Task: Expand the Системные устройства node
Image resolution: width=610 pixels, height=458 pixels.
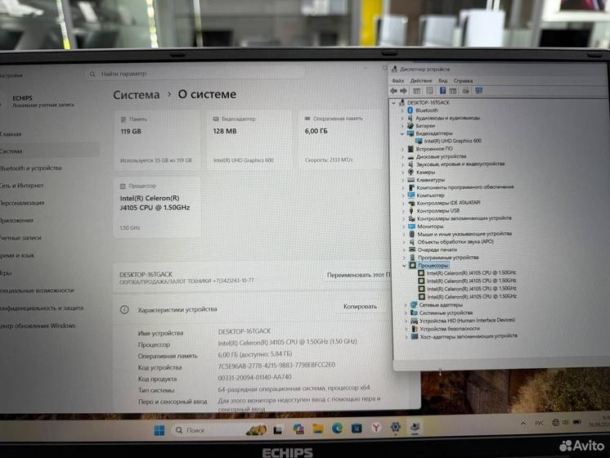Action: point(406,313)
